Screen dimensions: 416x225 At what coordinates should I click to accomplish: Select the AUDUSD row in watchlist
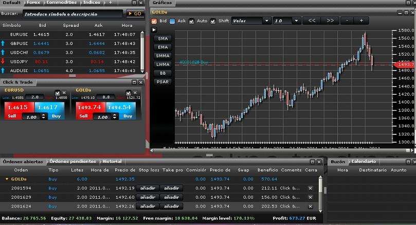pos(69,71)
